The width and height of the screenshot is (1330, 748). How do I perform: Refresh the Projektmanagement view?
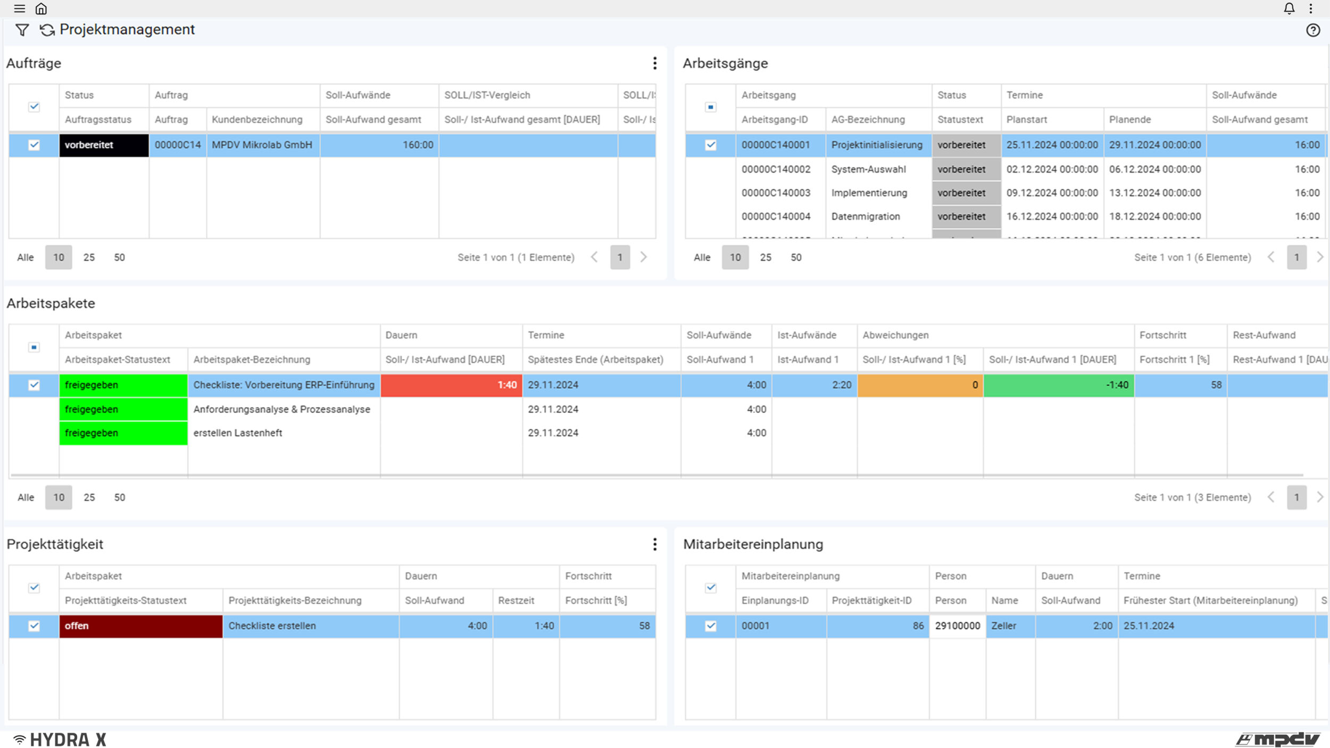[x=47, y=30]
